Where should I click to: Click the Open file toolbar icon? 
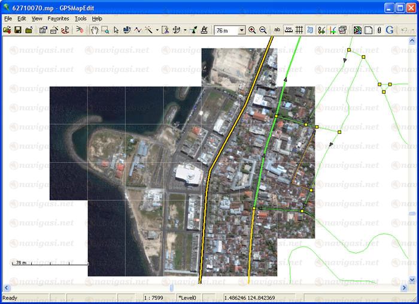[x=7, y=30]
